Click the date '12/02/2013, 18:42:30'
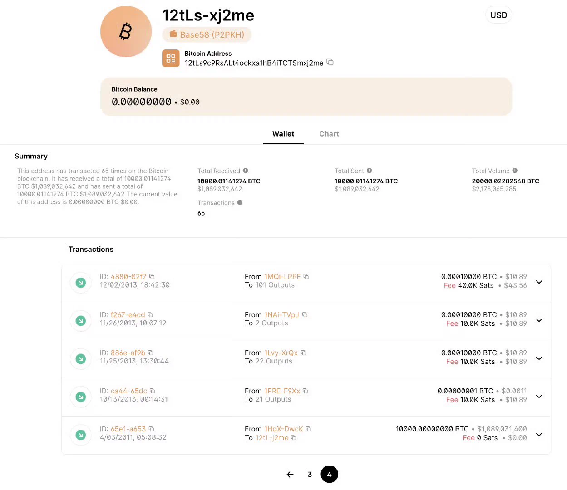Screen dimensions: 567x490 (x=135, y=285)
